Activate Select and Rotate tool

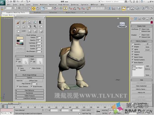coord(38,8)
